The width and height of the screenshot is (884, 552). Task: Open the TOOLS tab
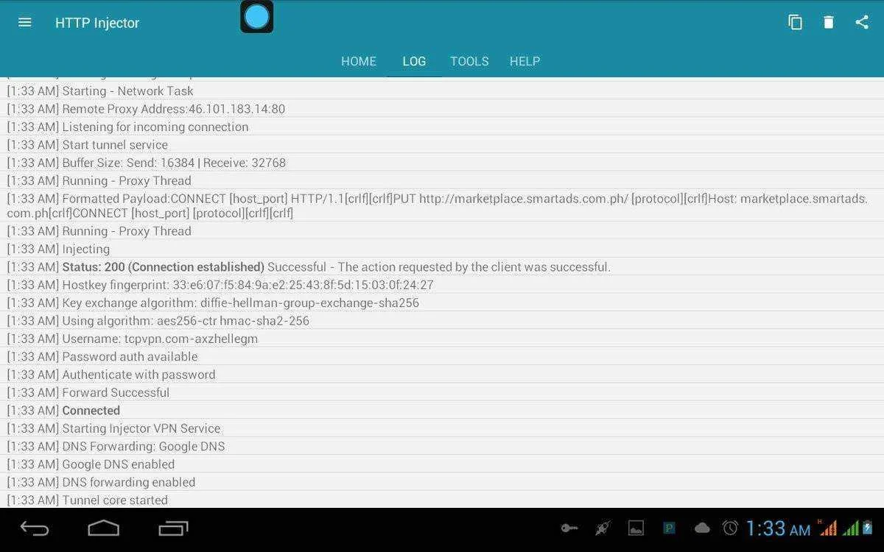469,61
